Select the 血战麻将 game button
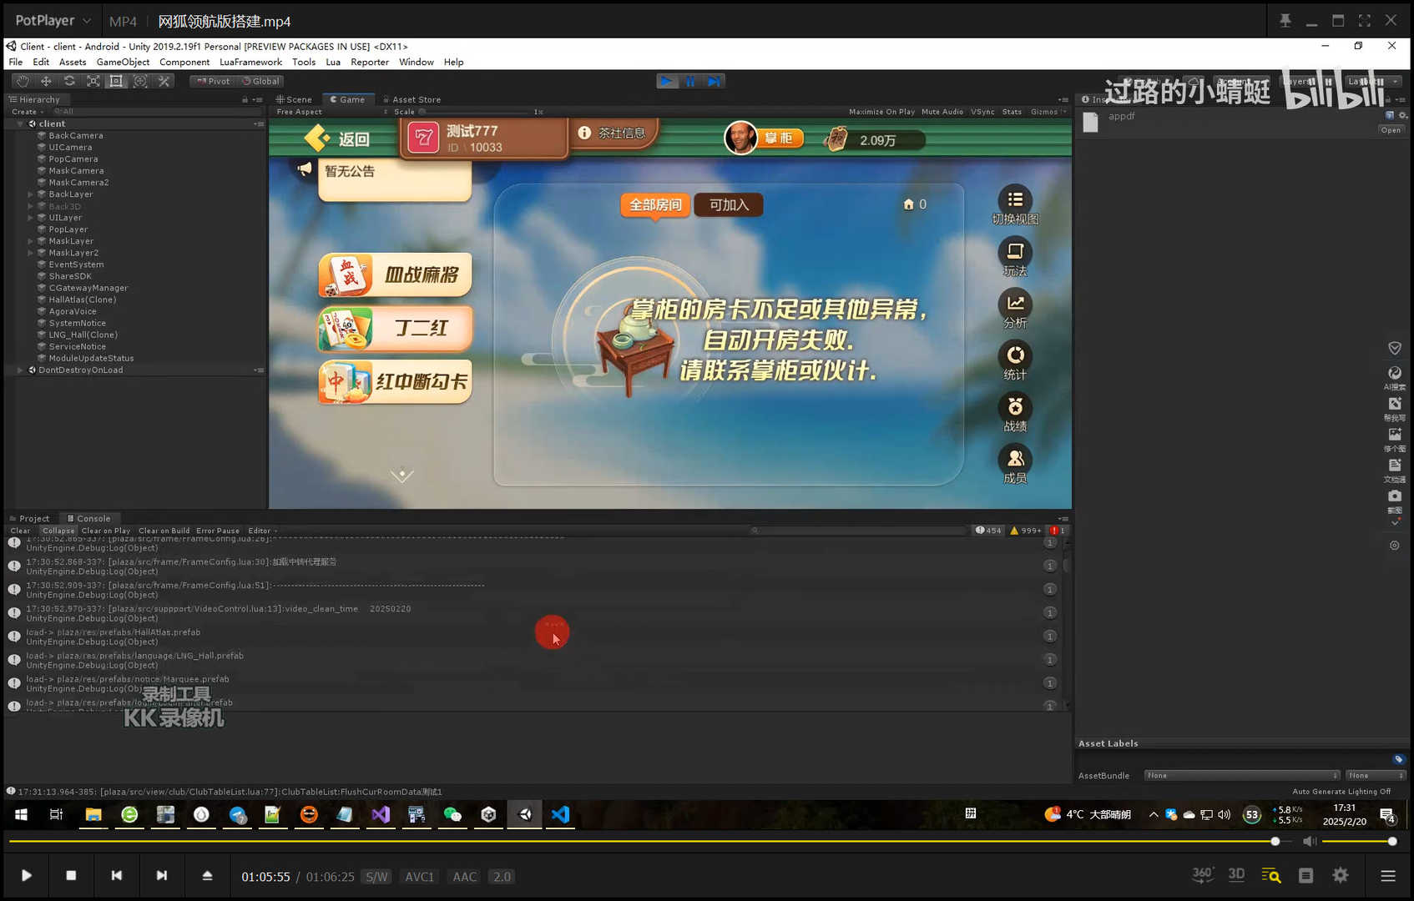The image size is (1414, 901). pyautogui.click(x=395, y=275)
